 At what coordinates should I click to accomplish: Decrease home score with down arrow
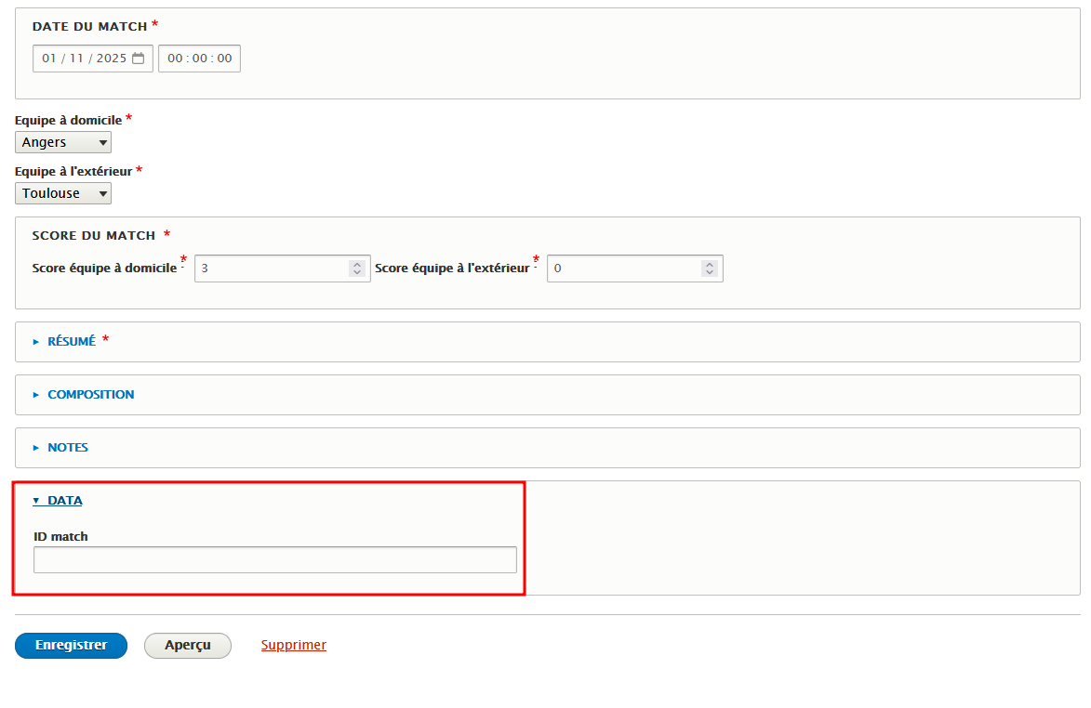[356, 272]
